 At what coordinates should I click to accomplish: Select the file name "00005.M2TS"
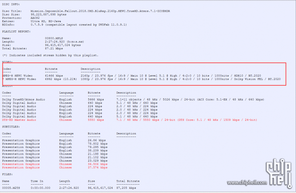(11, 188)
